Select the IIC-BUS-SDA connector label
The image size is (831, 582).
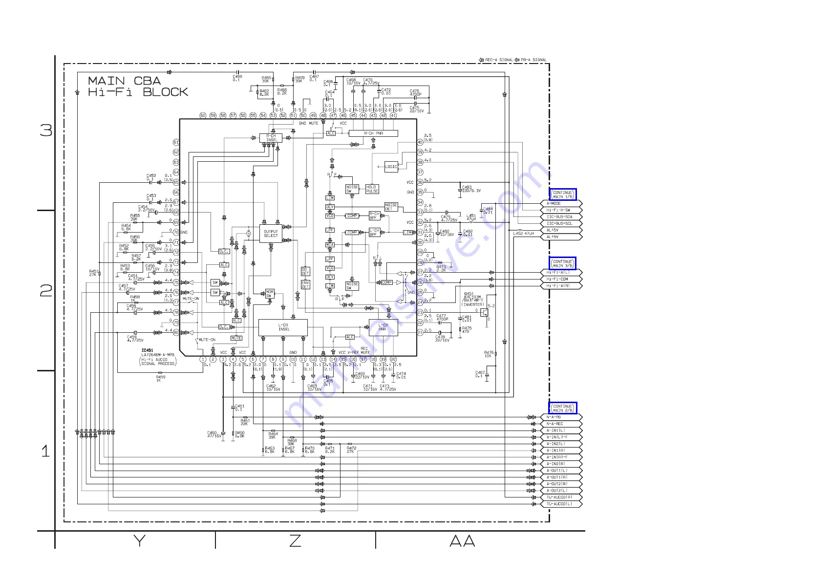click(561, 217)
